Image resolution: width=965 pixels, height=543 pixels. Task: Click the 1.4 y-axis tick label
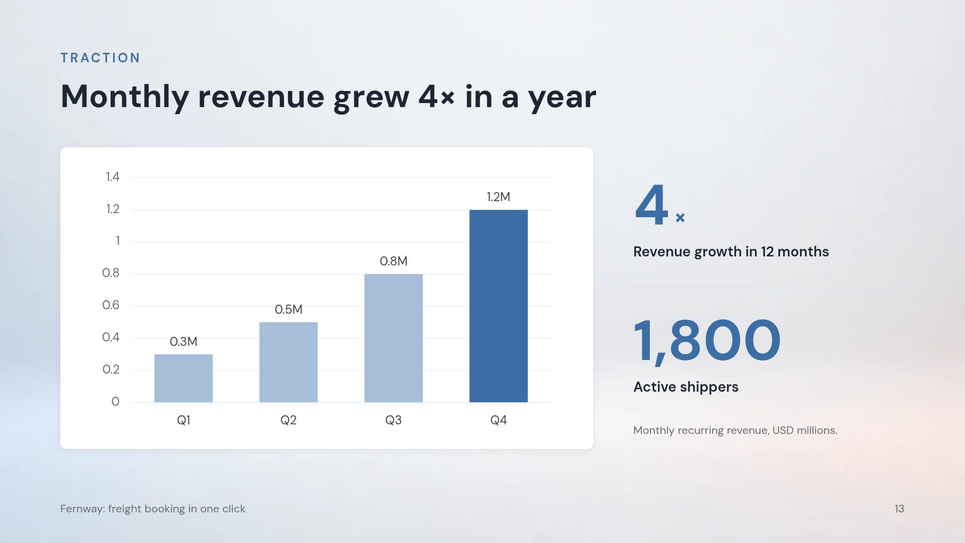point(113,176)
